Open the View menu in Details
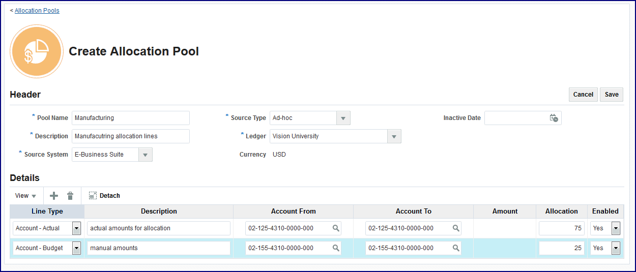This screenshot has height=272, width=636. click(x=25, y=196)
